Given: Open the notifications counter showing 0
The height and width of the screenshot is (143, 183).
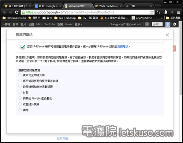Looking at the screenshot, I should 147,24.
